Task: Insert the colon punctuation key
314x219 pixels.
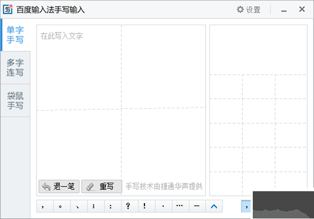Action: point(113,206)
